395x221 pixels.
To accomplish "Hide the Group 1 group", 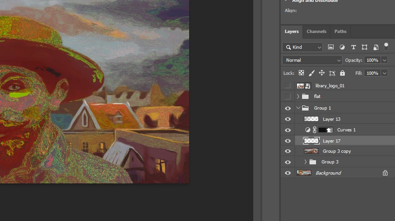I will (x=288, y=108).
